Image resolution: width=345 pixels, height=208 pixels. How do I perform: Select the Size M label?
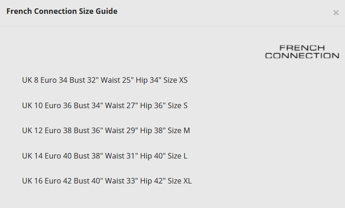point(178,130)
